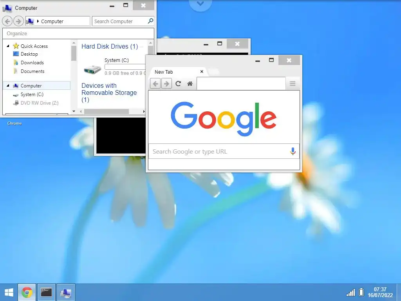Click the back arrow in Computer window

tap(7, 21)
